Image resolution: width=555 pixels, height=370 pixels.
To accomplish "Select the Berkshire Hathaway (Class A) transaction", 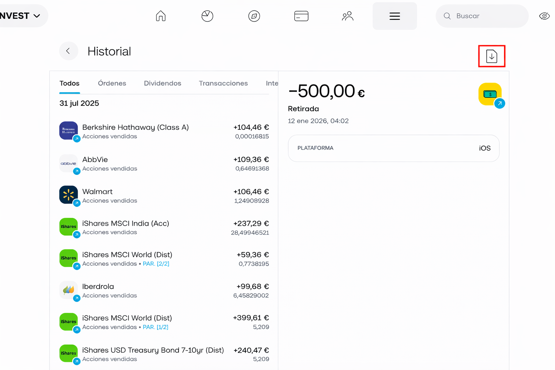I will [x=164, y=131].
